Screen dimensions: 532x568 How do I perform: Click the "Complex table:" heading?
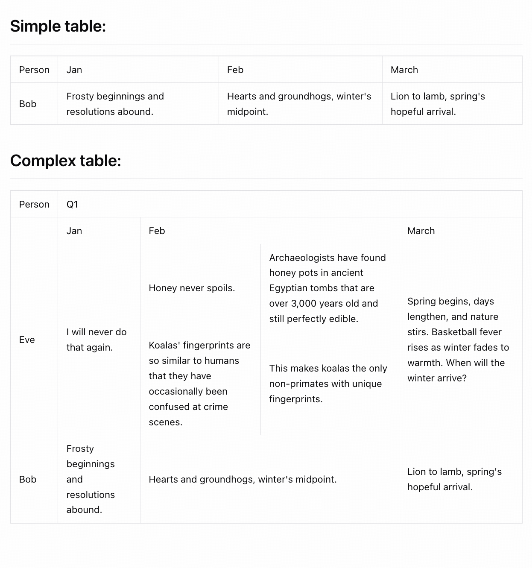point(66,161)
